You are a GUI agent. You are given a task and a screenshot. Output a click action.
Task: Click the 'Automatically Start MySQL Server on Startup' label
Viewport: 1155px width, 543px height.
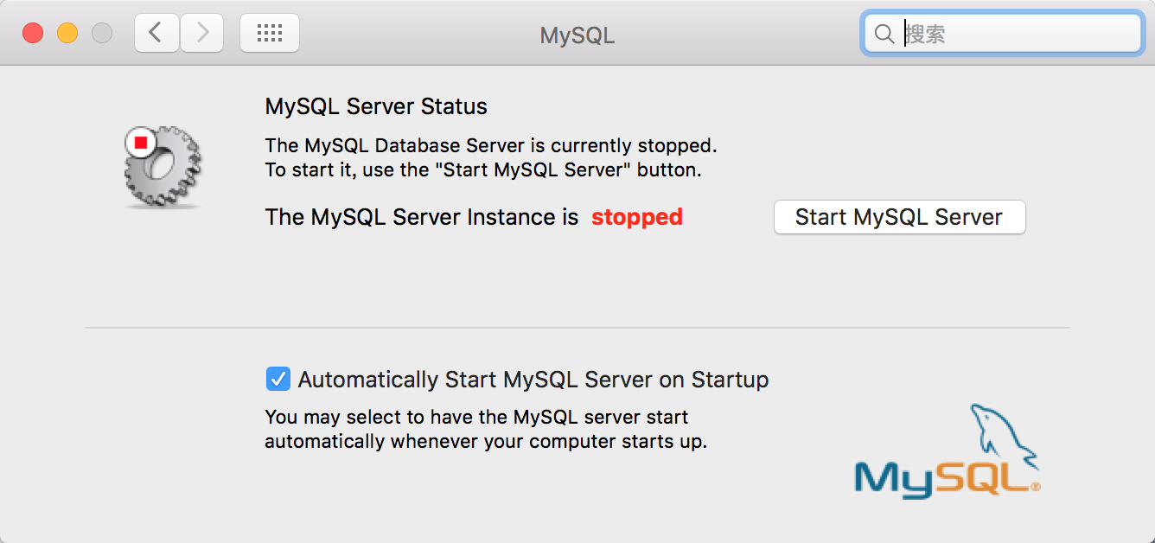tap(533, 380)
